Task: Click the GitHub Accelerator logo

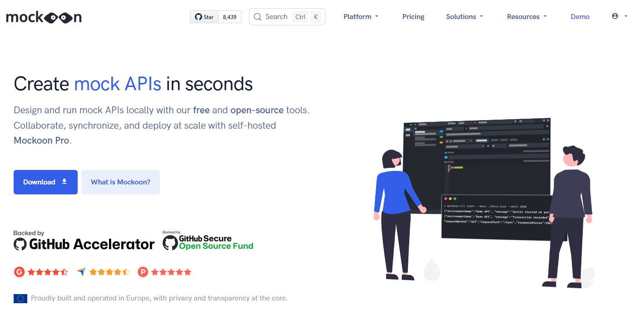Action: (84, 241)
